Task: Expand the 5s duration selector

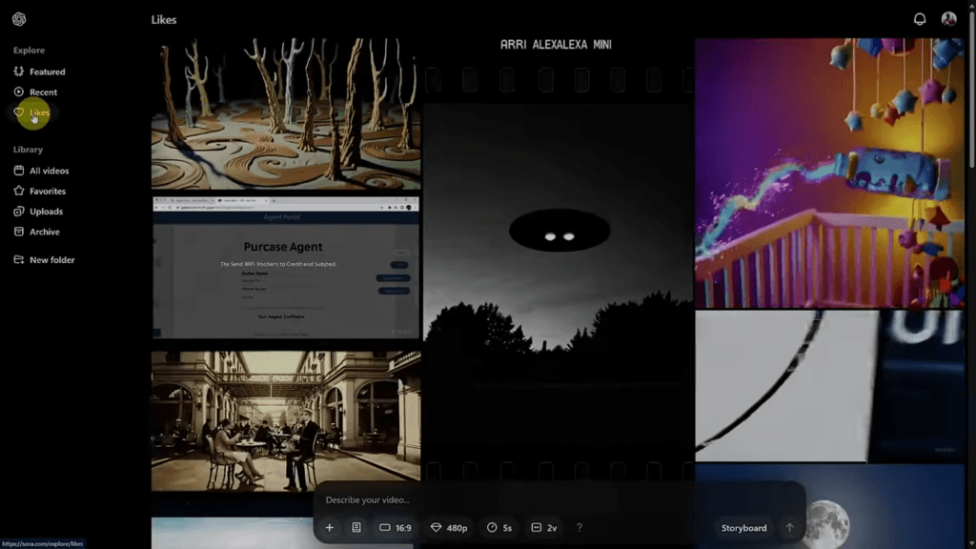Action: (498, 527)
